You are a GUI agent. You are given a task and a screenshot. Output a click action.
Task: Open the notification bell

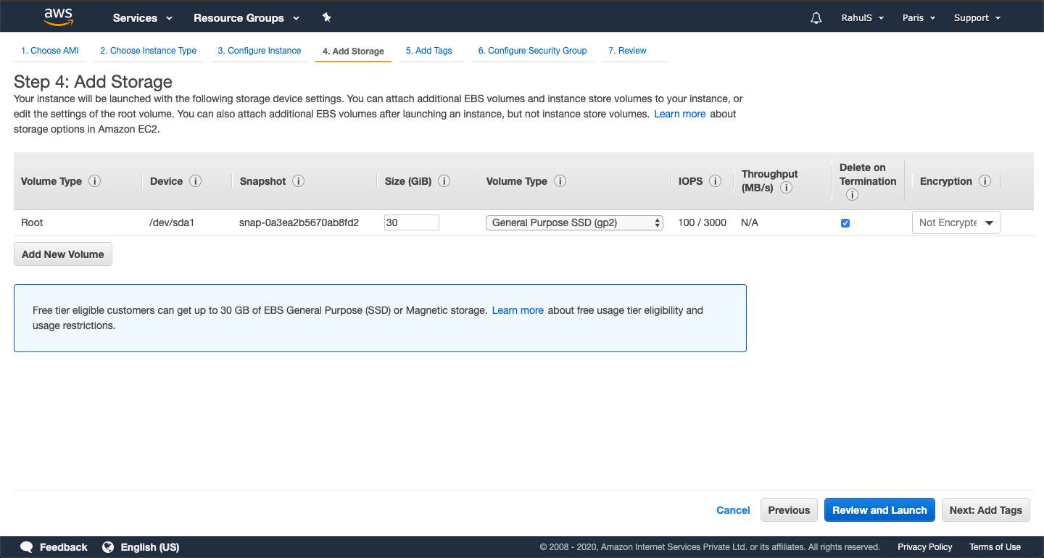pyautogui.click(x=815, y=17)
